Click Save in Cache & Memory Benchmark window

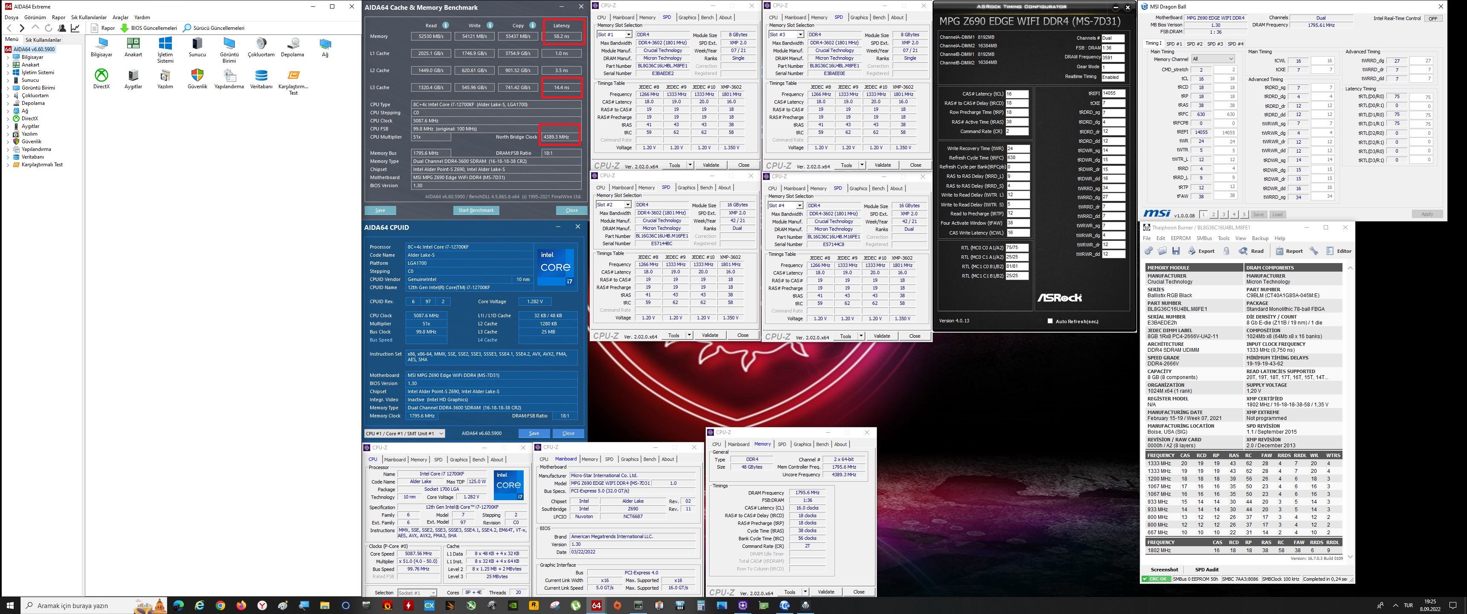380,210
